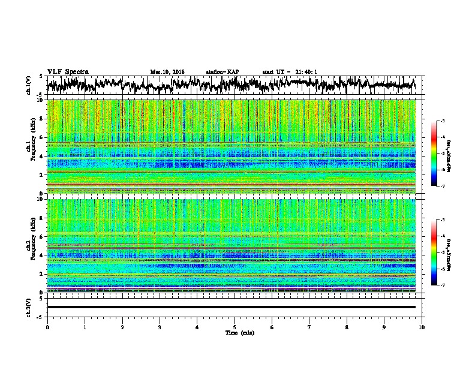Click the "-5" tick of ch.1(V) axis
The image size is (475, 367).
click(40, 95)
